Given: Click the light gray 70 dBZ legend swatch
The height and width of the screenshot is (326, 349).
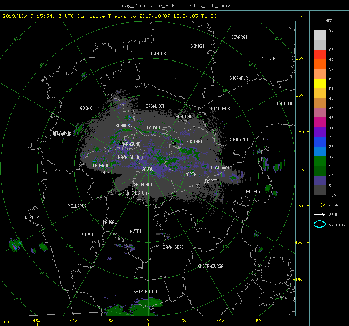Looking at the screenshot, I should pyautogui.click(x=320, y=35).
